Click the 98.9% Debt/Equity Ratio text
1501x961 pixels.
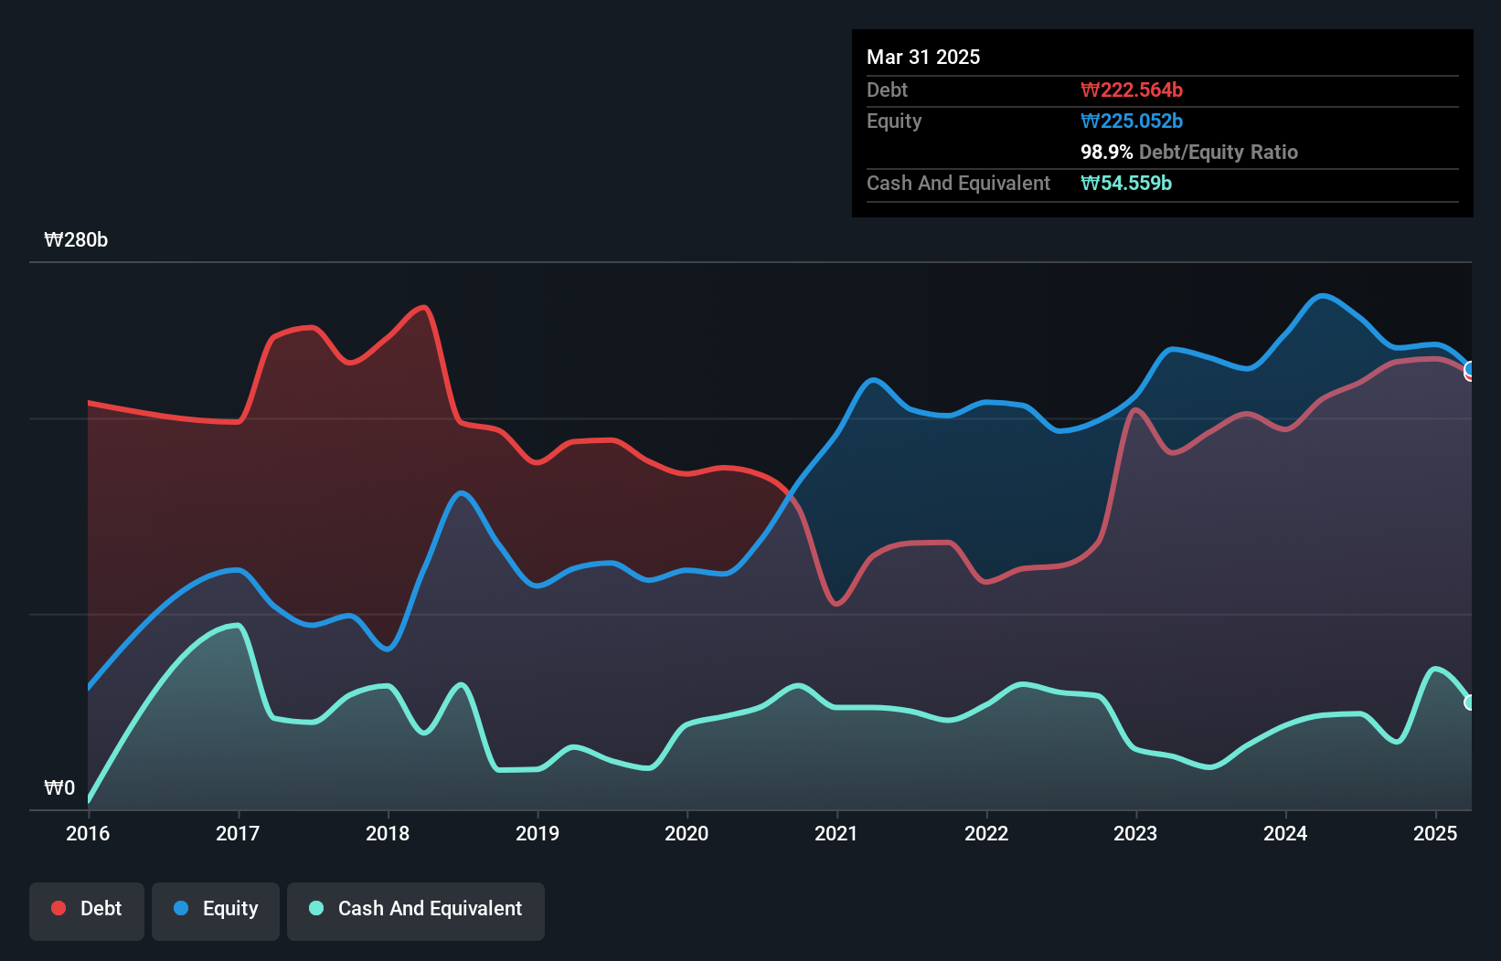(1189, 152)
